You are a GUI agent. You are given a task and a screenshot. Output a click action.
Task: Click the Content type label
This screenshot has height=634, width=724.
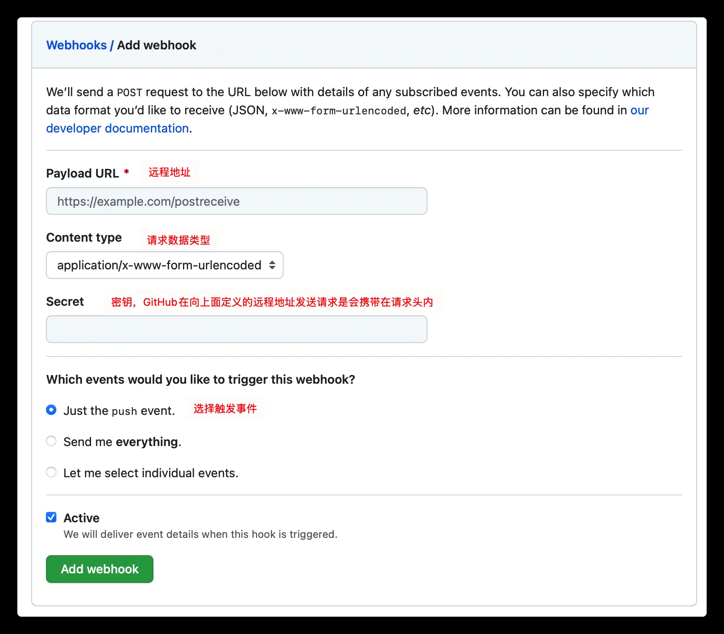[84, 237]
